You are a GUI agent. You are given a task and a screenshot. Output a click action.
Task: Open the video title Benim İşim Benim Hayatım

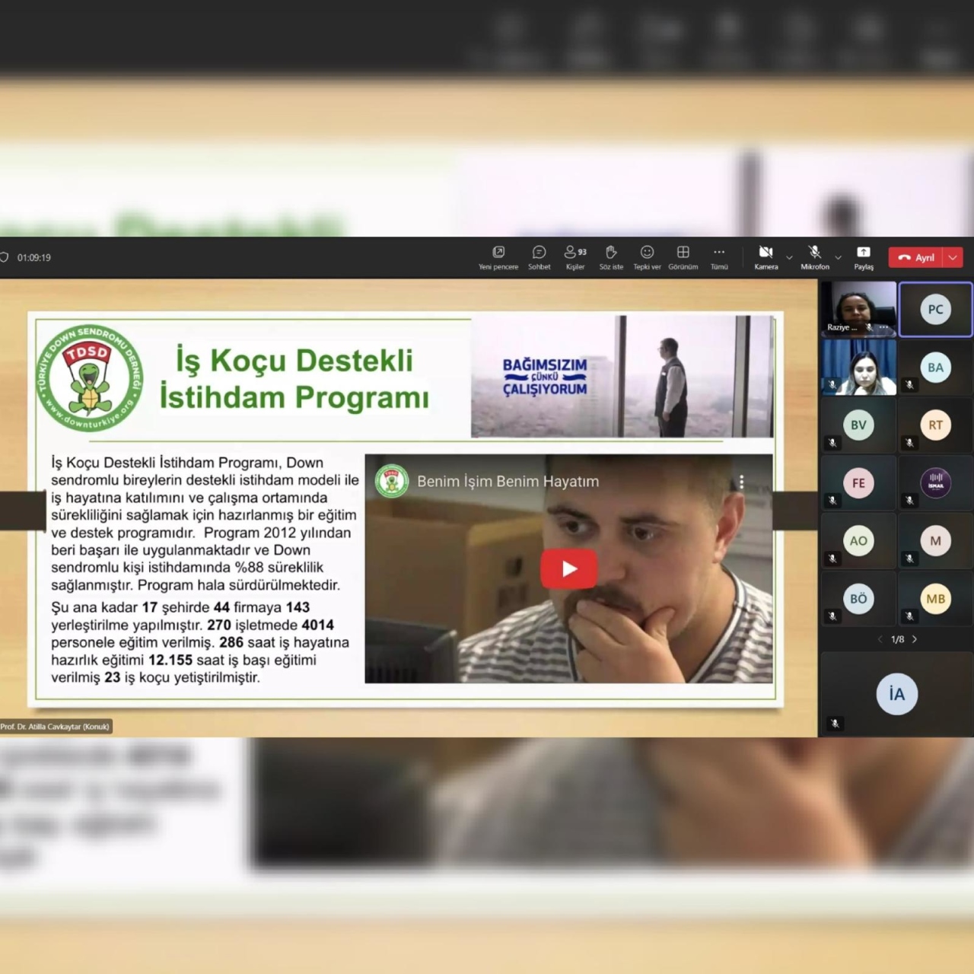coord(508,482)
